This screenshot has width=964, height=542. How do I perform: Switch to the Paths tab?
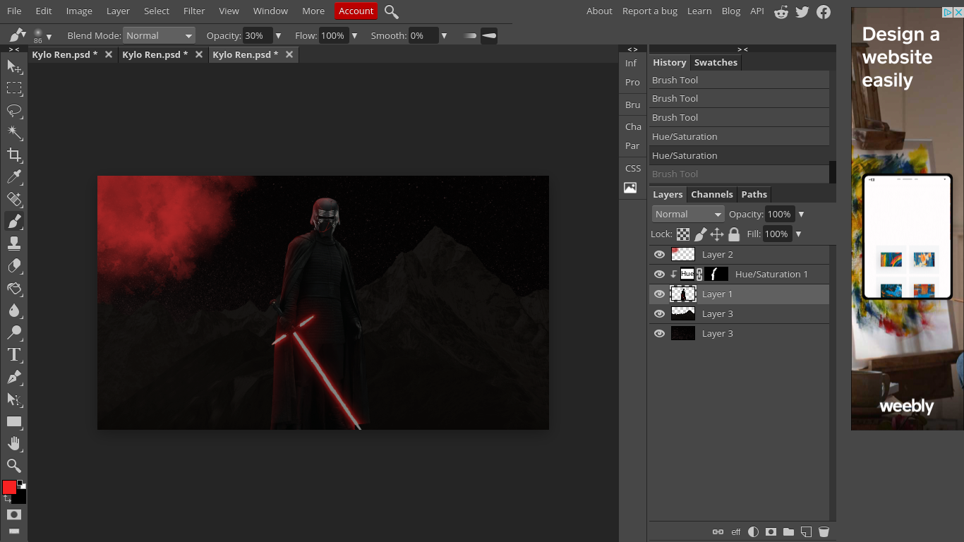click(x=754, y=194)
